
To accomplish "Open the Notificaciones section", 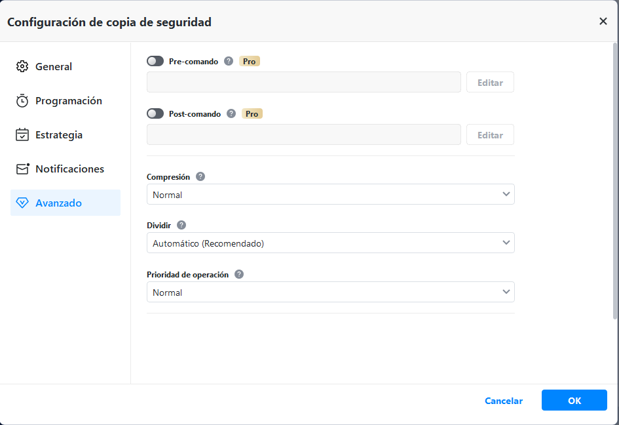I will (69, 169).
